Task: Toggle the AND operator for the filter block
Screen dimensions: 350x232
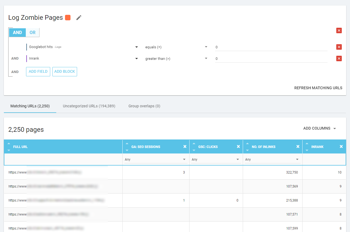Action: (x=17, y=32)
